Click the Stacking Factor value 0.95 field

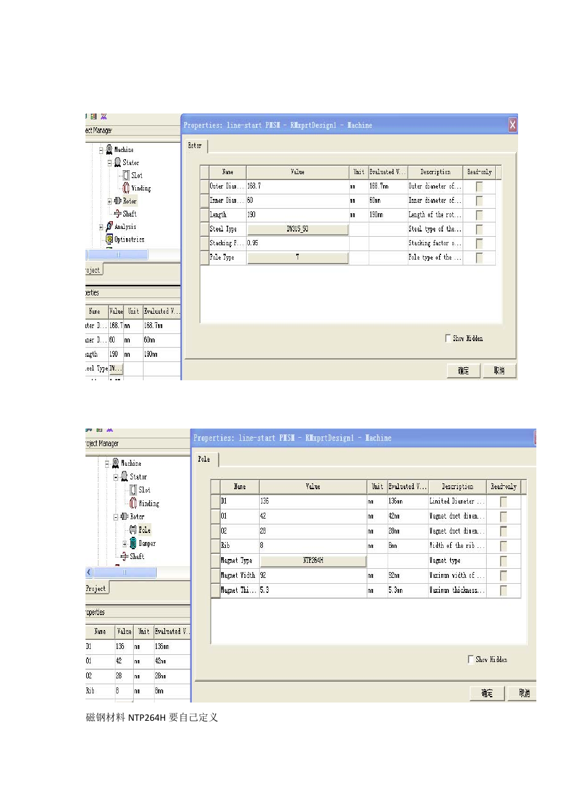(x=298, y=243)
